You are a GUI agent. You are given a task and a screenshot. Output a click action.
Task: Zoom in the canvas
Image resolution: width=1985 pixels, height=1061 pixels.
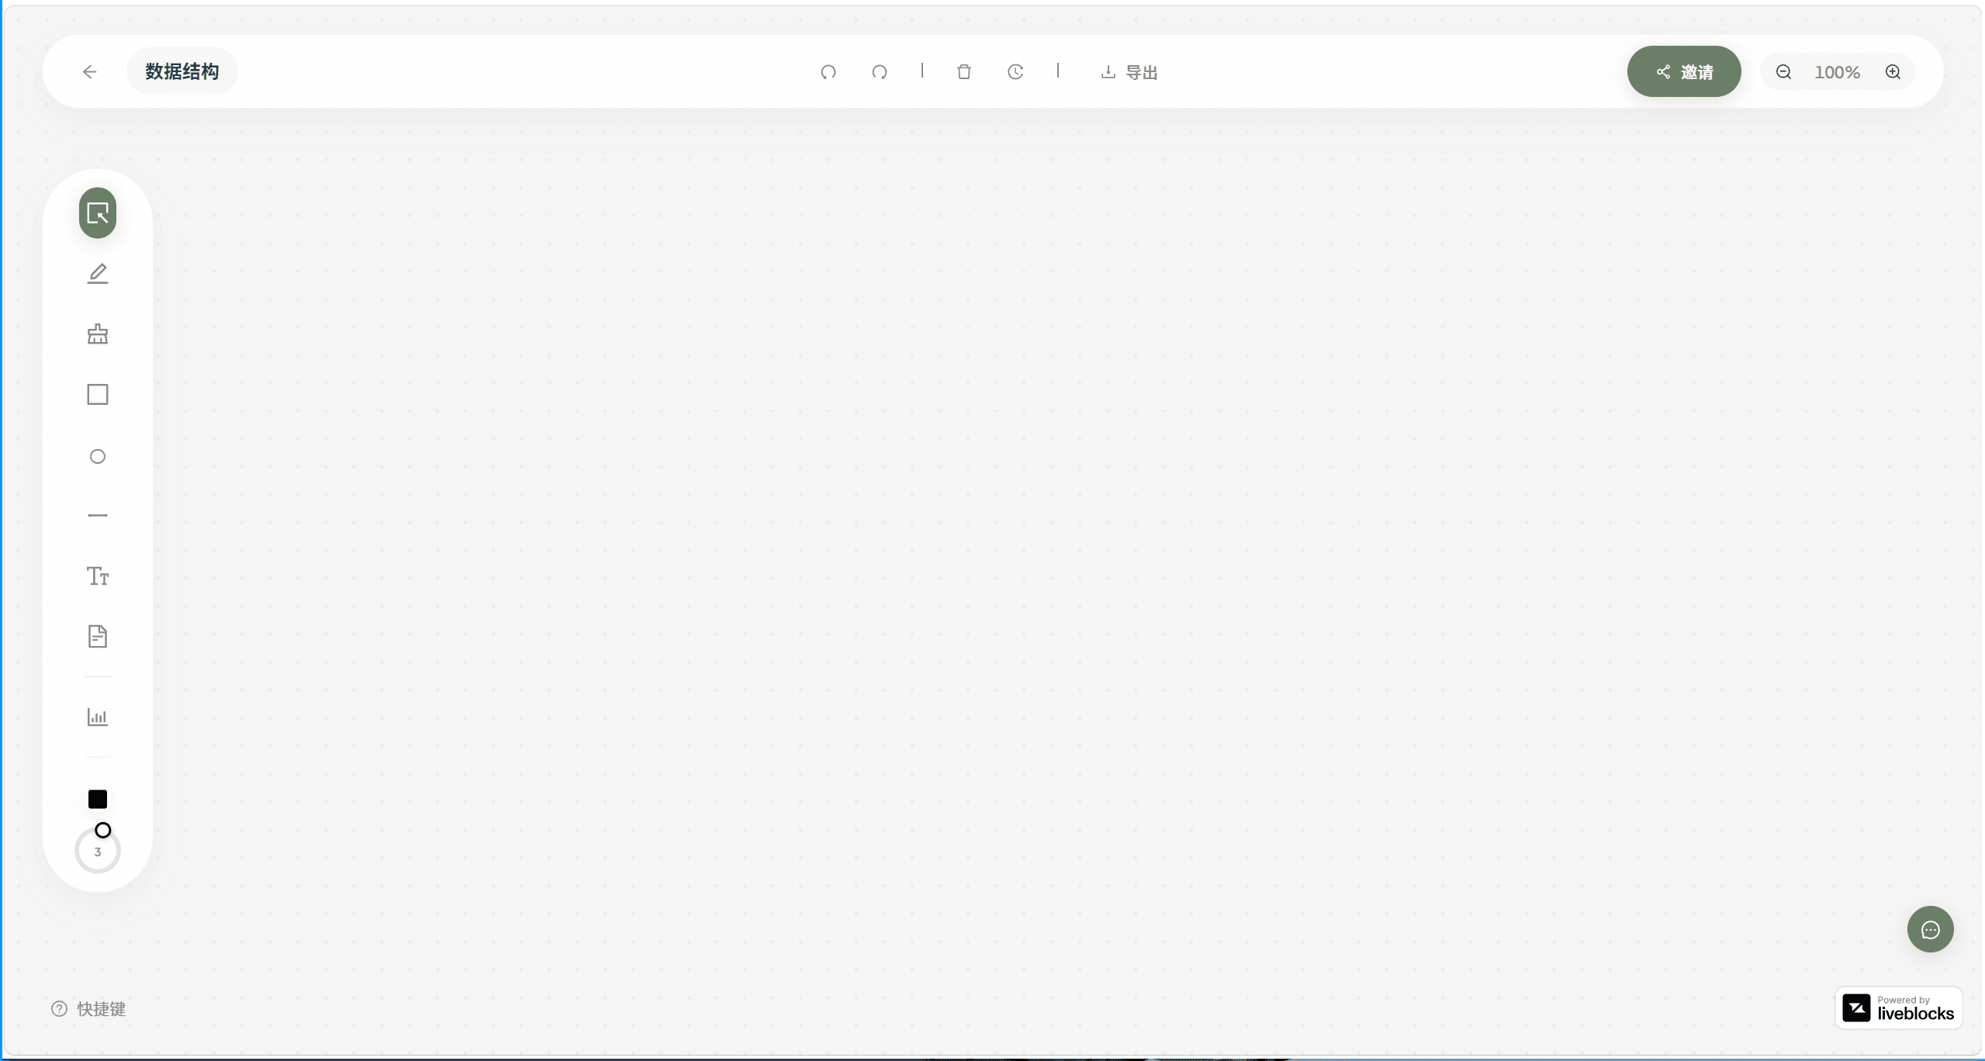[1893, 72]
